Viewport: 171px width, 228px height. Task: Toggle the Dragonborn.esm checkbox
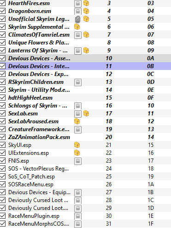coord(3,11)
